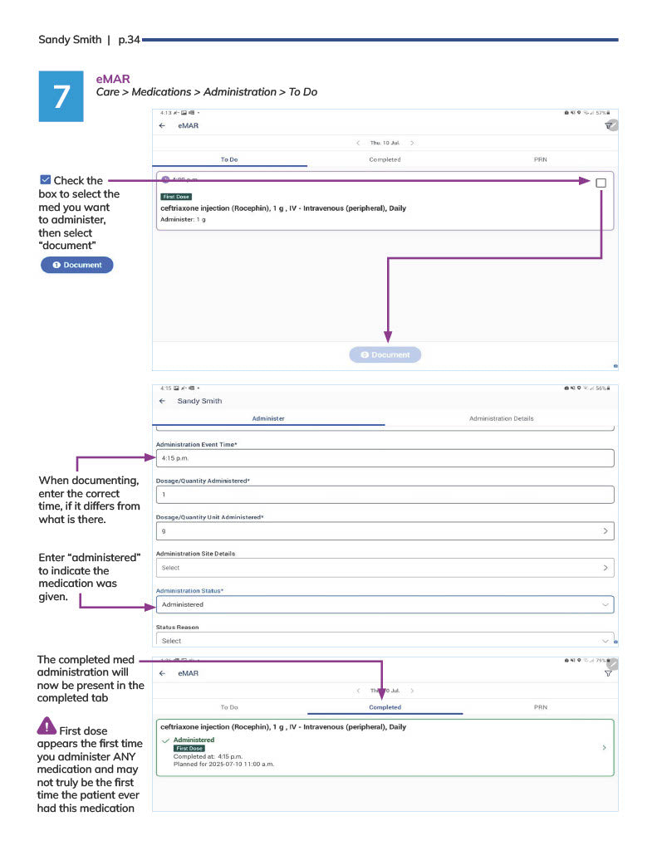
Task: Click back arrow next to Sandy Smith
Action: (x=163, y=401)
